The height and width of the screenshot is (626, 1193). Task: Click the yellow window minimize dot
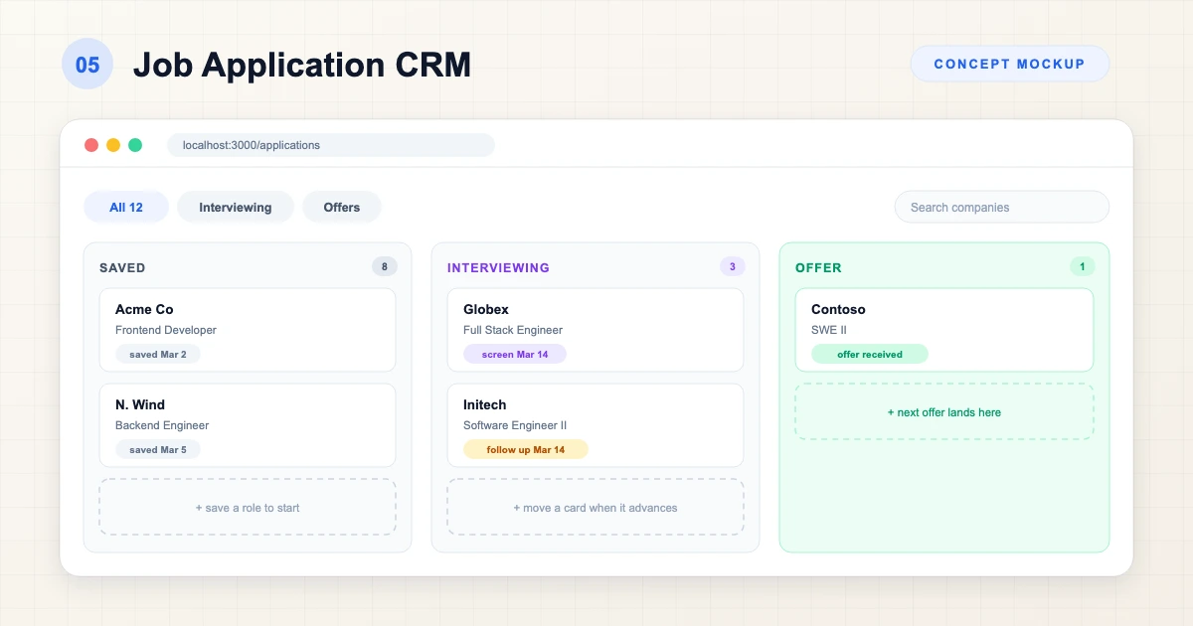click(x=113, y=145)
